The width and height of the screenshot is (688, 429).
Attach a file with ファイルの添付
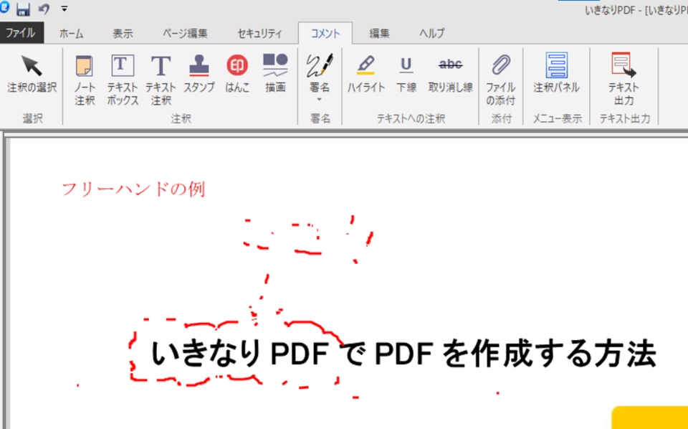coord(501,80)
